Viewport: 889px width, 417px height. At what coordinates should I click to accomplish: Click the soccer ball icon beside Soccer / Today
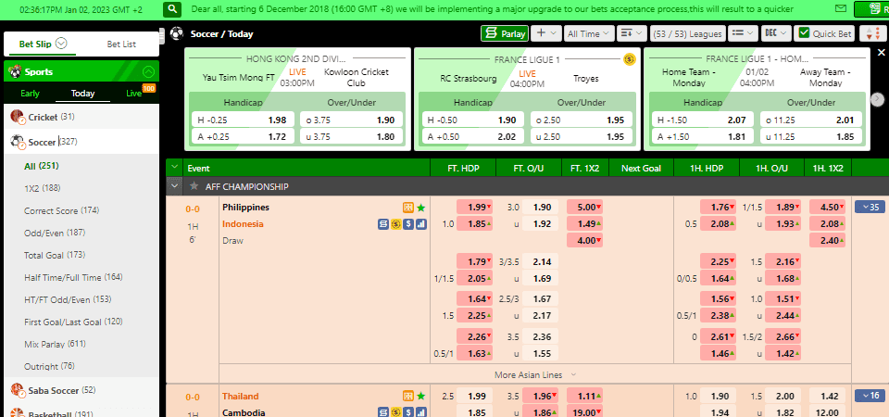click(176, 33)
